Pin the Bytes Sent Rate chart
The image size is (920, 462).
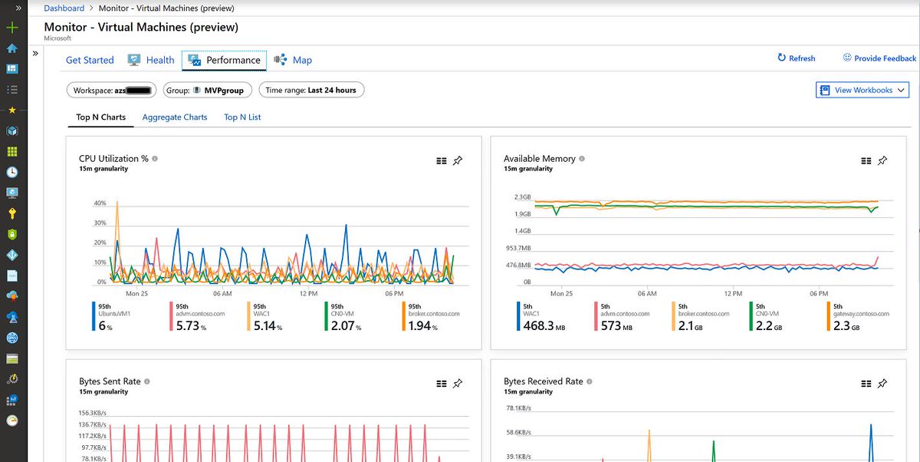click(458, 384)
